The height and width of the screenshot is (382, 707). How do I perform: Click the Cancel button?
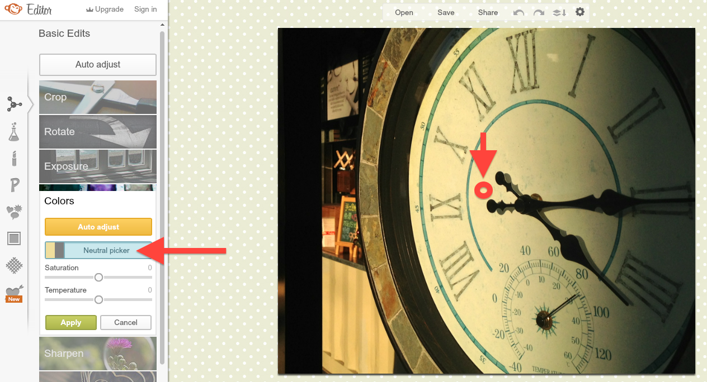point(126,323)
